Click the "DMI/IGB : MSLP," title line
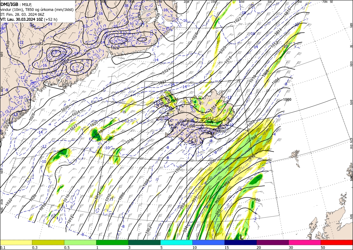Viewport: 353px width, 250px height. coord(16,4)
